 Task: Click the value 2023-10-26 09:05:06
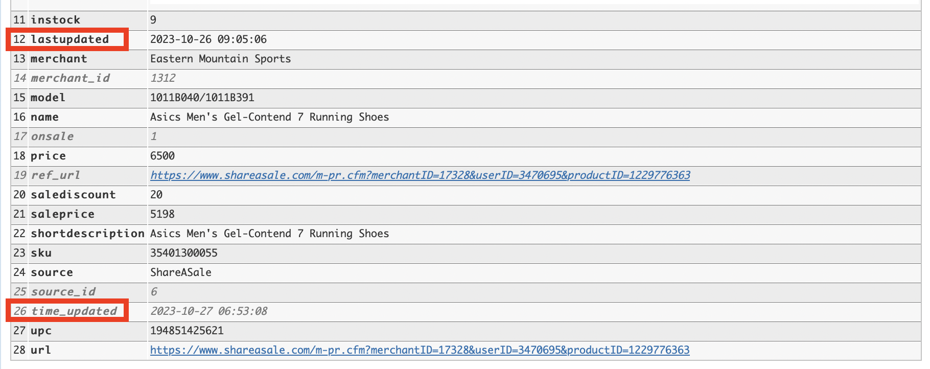pyautogui.click(x=208, y=39)
